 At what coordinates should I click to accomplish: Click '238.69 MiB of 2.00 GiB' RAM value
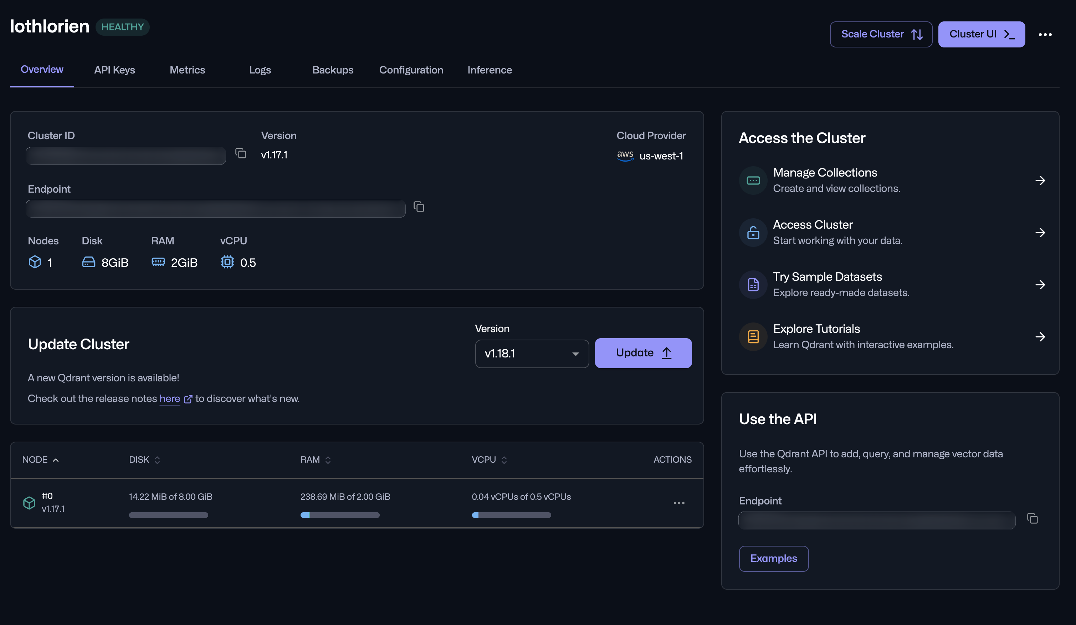(x=345, y=497)
